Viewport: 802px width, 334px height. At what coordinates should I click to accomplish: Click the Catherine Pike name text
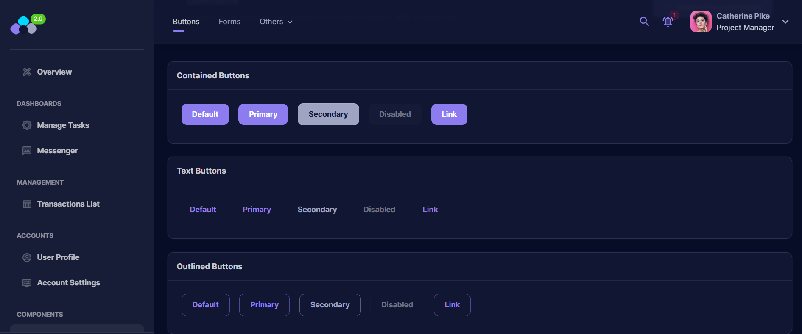[743, 16]
